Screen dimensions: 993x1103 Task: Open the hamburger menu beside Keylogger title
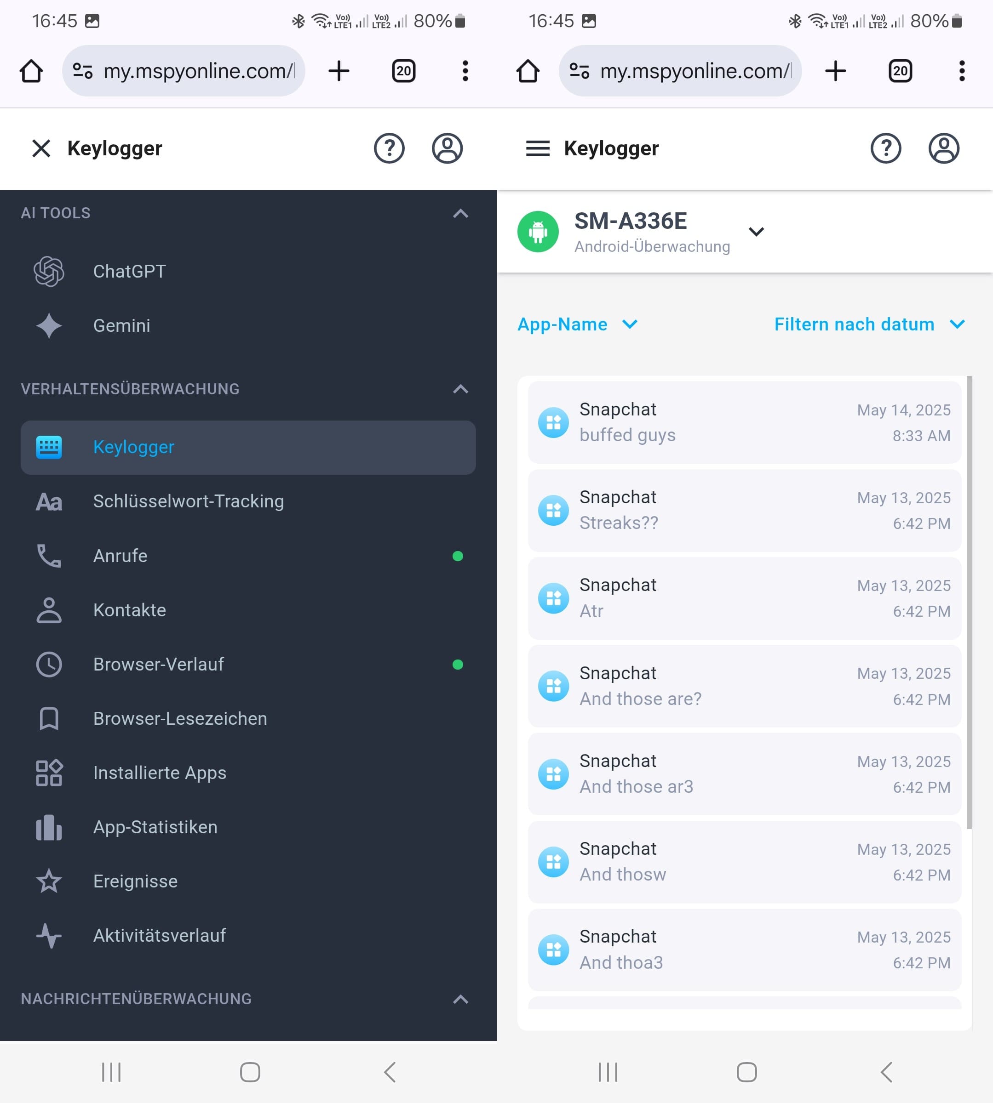coord(537,148)
